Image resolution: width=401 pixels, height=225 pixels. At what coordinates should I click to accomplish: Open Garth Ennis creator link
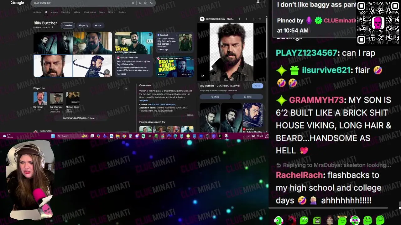click(154, 105)
